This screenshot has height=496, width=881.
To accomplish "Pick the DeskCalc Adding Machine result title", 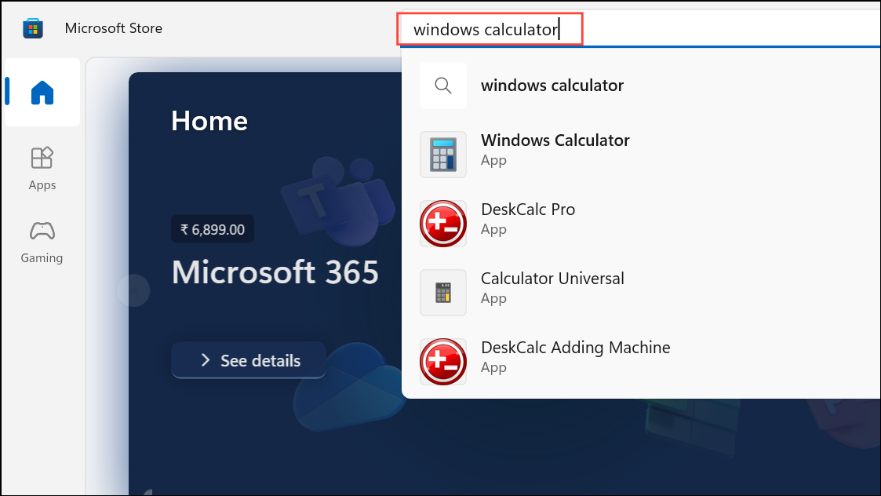I will click(x=575, y=348).
